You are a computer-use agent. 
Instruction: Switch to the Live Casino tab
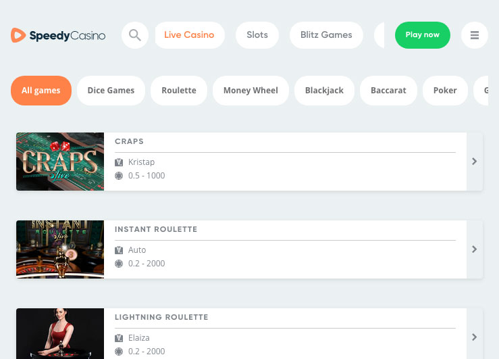(x=189, y=35)
